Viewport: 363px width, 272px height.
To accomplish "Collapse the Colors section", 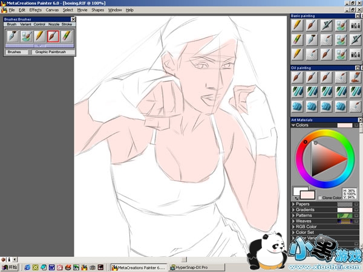I will tap(293, 125).
